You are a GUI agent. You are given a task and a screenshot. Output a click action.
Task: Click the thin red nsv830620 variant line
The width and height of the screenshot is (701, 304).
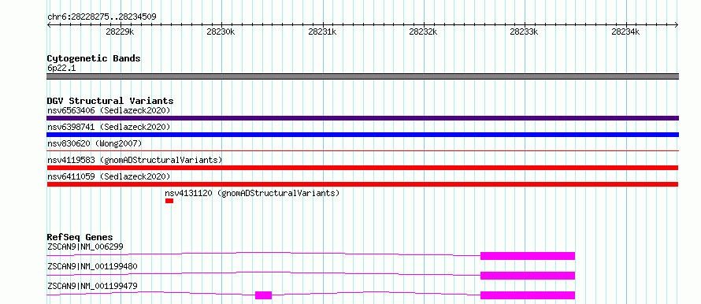click(x=362, y=151)
